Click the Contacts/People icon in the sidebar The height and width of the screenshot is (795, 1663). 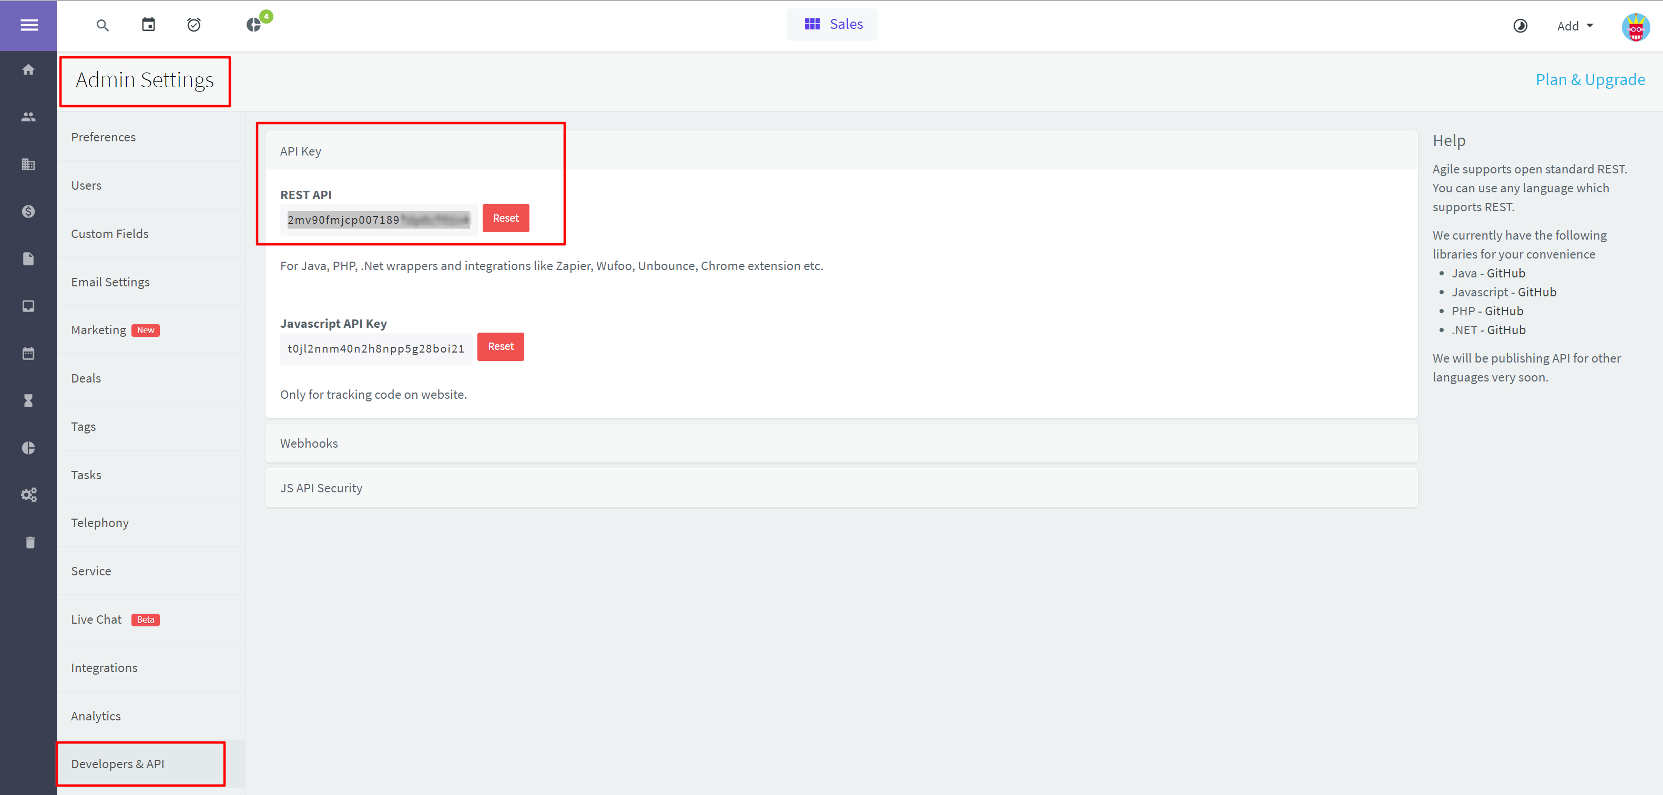click(28, 117)
